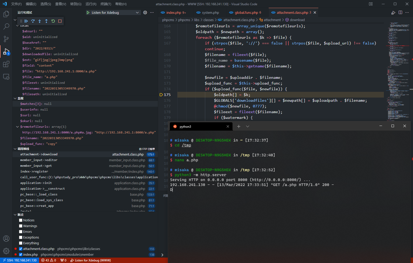Select the python3 terminal tab
This screenshot has height=263, width=413.
tap(201, 126)
